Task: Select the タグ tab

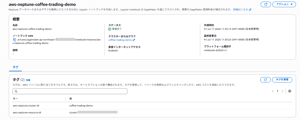Action: 15,67
